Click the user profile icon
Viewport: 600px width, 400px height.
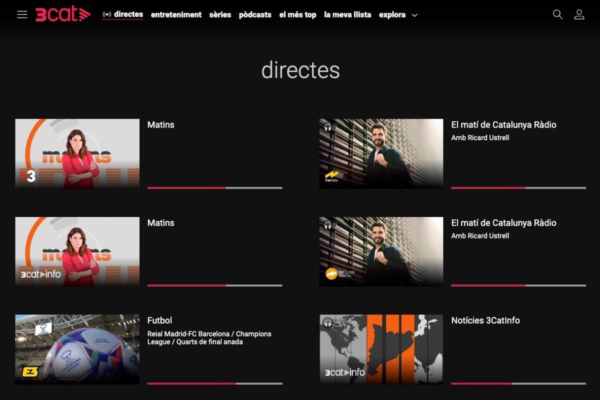[579, 14]
